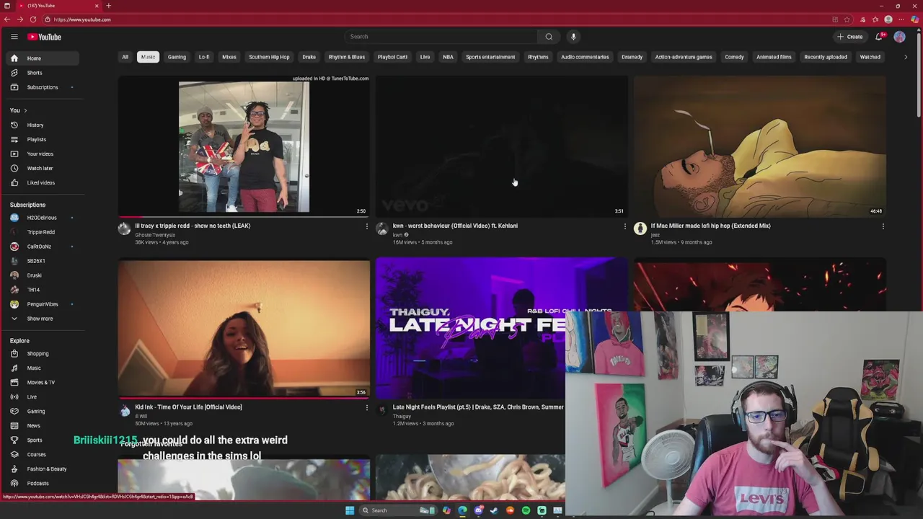923x519 pixels.
Task: Open the notifications bell
Action: tap(879, 37)
